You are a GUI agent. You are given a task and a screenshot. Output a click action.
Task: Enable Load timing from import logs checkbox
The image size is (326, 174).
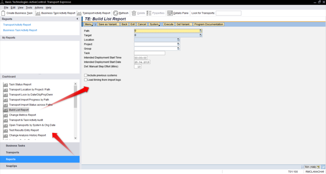[85, 80]
